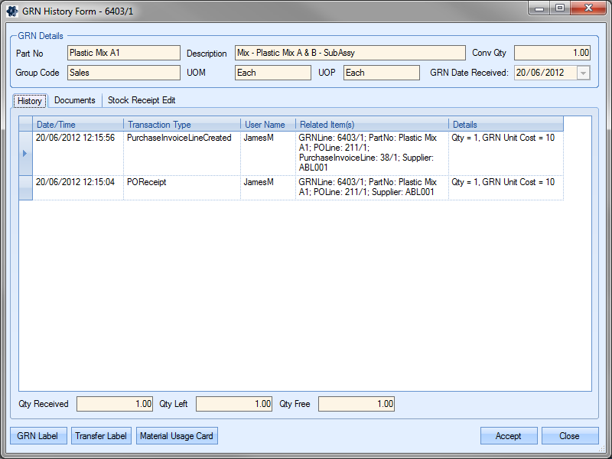
Task: Click the UOM field
Action: coord(273,73)
